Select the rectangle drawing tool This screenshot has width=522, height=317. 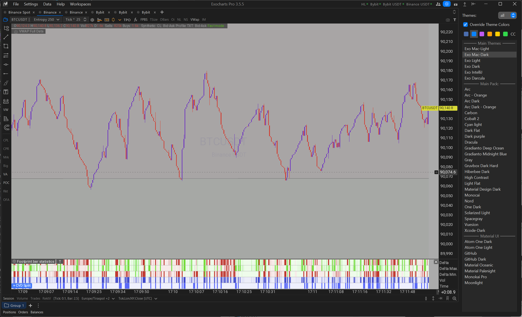[6, 46]
